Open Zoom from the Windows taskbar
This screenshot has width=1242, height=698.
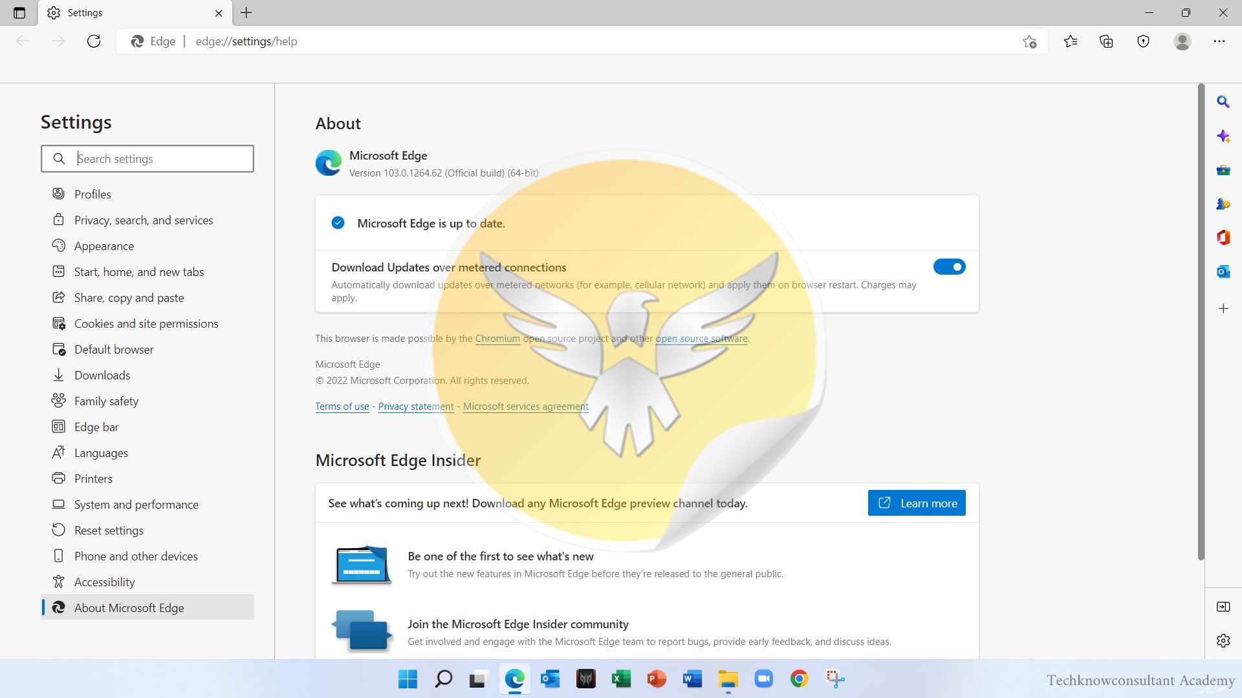click(763, 679)
